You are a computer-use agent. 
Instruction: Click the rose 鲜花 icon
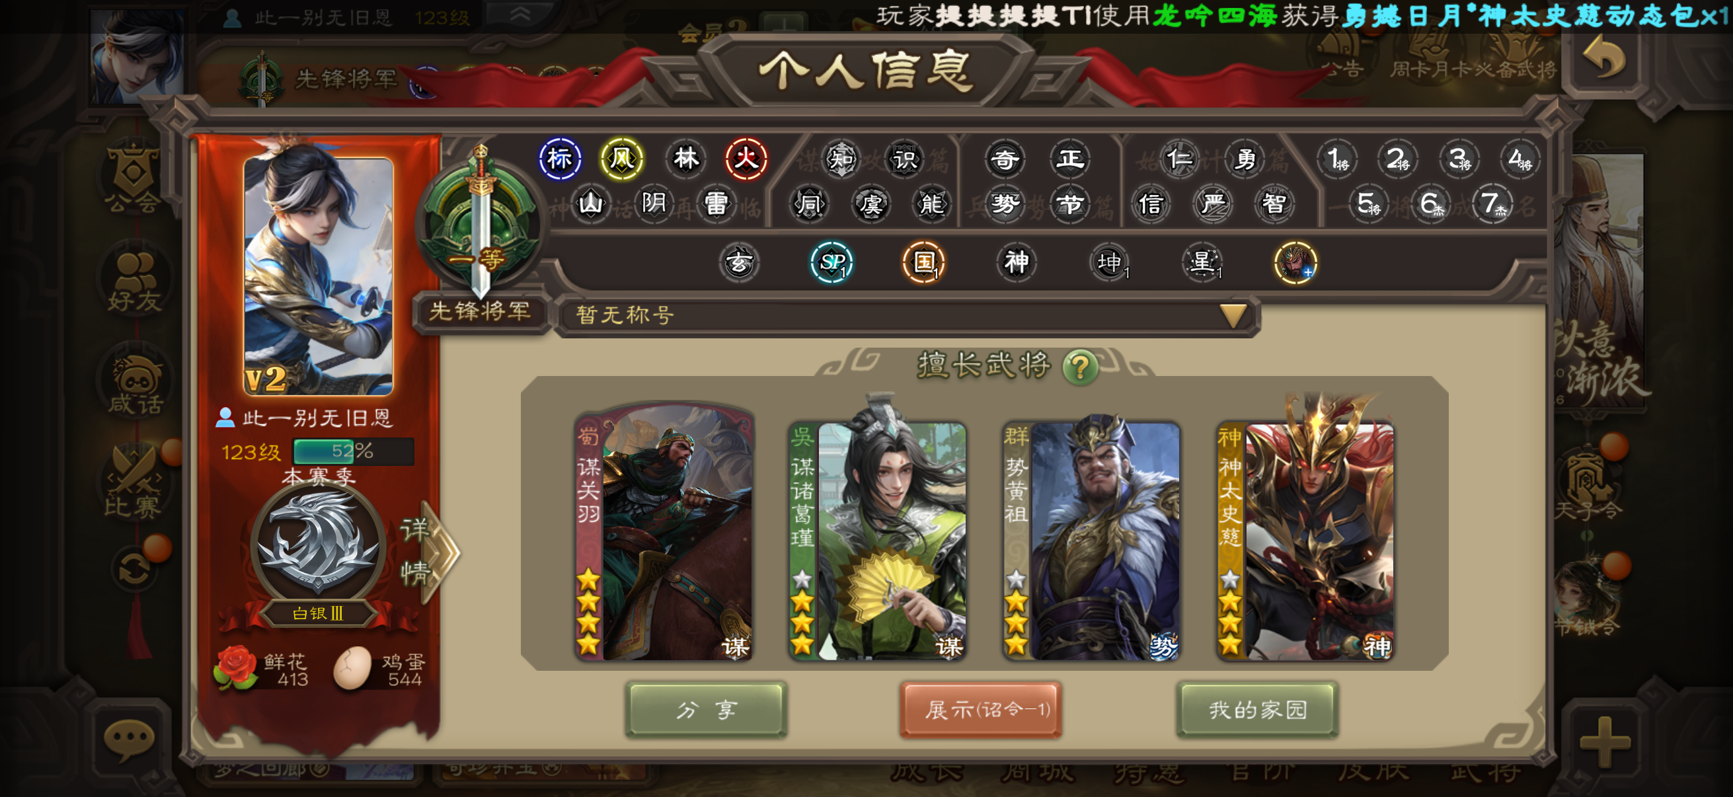234,669
